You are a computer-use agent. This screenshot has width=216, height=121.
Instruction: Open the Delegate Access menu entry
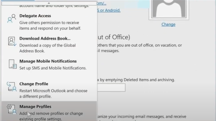pos(49,22)
